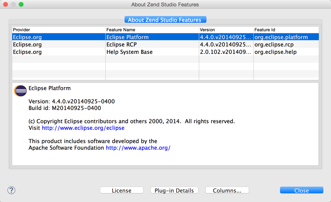Screen dimensions: 331x202
Task: Sort by Feature Name column header
Action: click(x=152, y=30)
